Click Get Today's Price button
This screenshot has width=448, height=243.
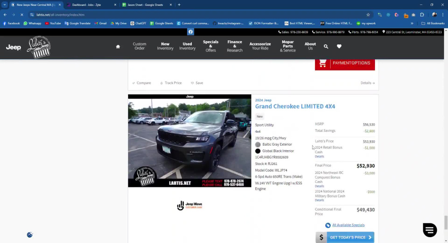click(x=345, y=237)
